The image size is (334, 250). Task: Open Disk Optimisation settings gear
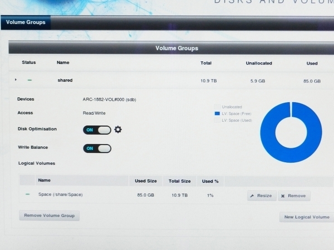point(118,129)
